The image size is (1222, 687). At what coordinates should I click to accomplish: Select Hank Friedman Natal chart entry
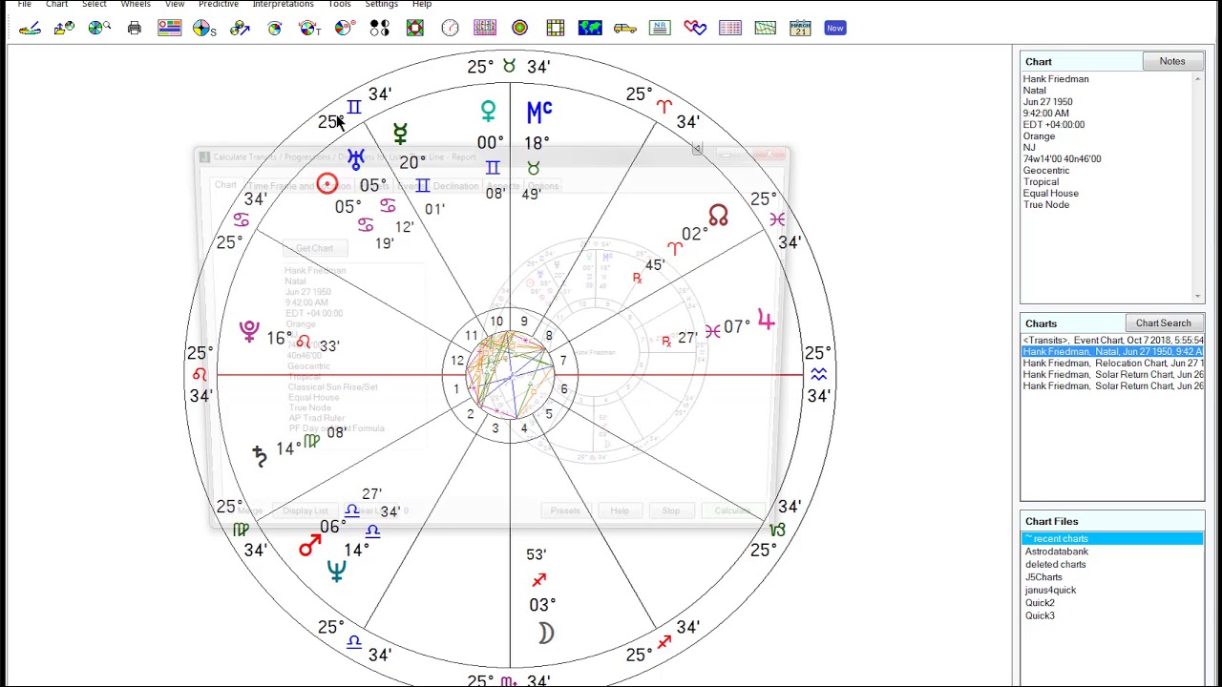click(x=1112, y=351)
